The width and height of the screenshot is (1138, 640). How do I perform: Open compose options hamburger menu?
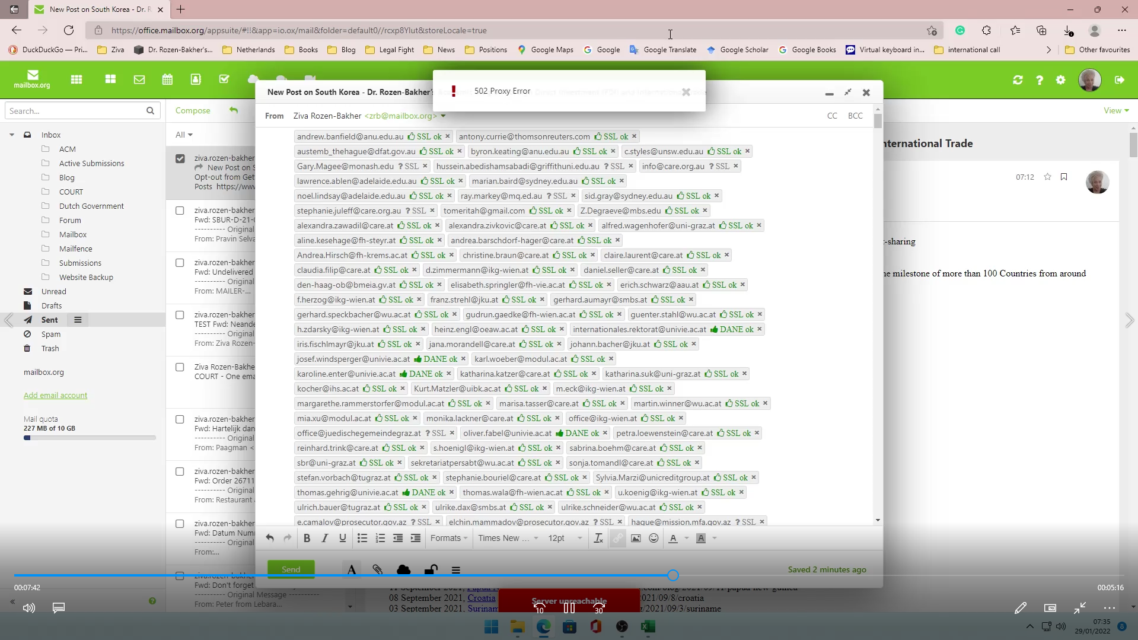(x=456, y=570)
